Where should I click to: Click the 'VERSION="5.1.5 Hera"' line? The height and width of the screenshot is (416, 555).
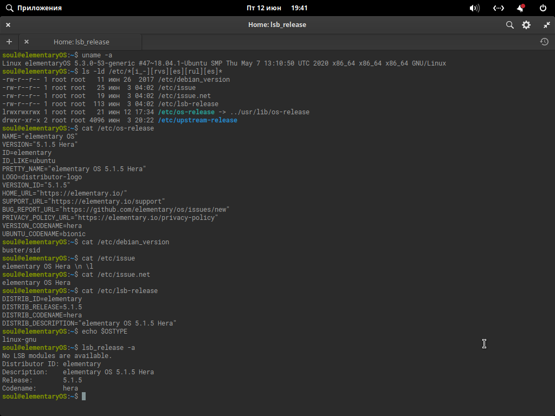(x=40, y=144)
